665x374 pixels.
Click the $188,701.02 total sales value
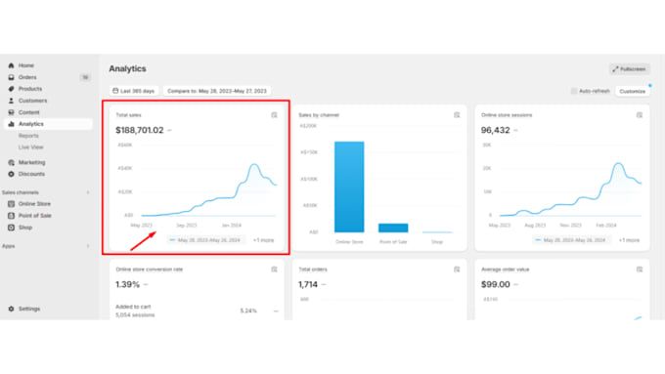point(140,130)
